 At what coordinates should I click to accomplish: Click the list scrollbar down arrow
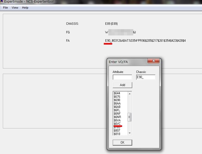[x=130, y=133]
